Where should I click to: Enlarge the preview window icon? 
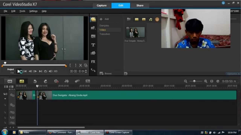pyautogui.click(x=86, y=65)
